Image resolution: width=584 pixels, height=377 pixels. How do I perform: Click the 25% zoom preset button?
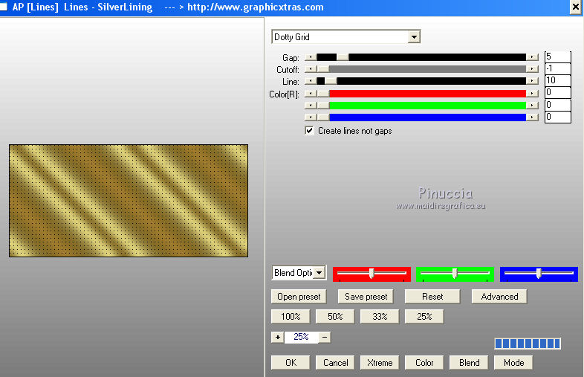(424, 317)
